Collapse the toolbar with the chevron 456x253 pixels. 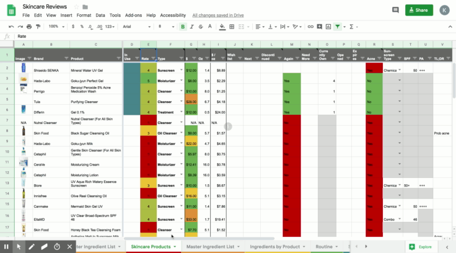tap(450, 27)
